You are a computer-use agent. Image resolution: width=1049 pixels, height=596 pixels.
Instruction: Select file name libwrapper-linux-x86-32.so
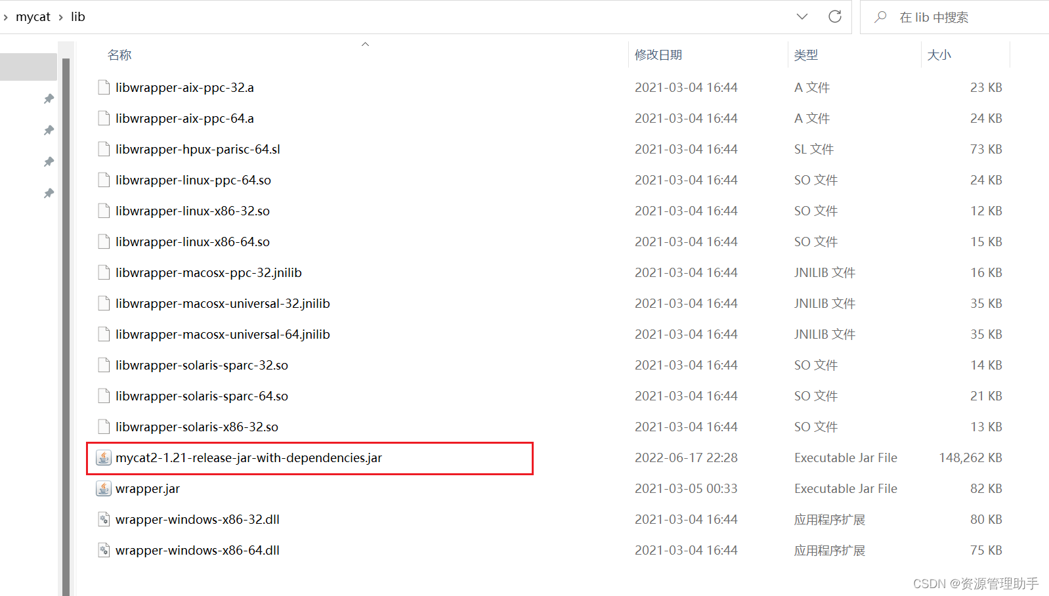pyautogui.click(x=192, y=211)
